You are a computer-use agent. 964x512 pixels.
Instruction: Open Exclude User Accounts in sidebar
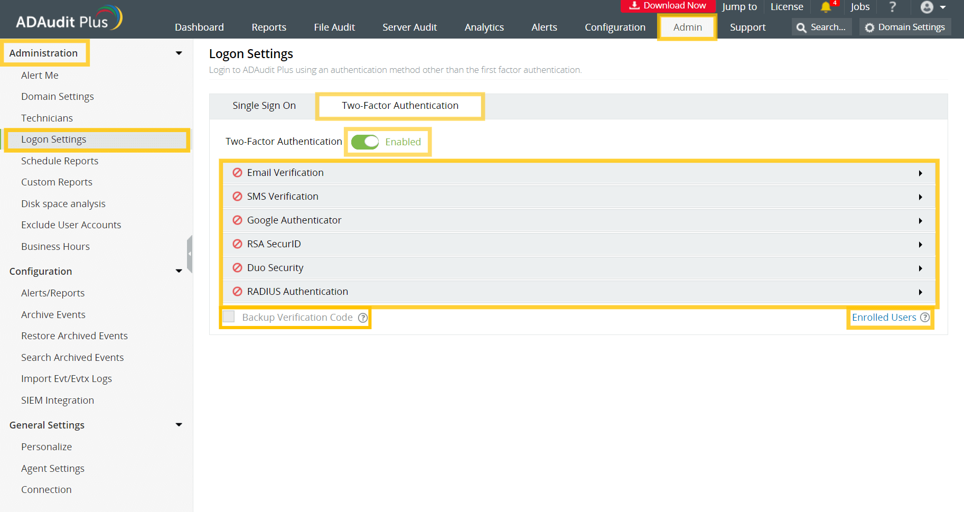[x=71, y=225]
